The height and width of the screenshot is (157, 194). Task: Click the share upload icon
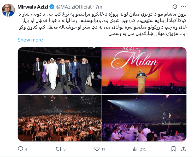(x=184, y=149)
